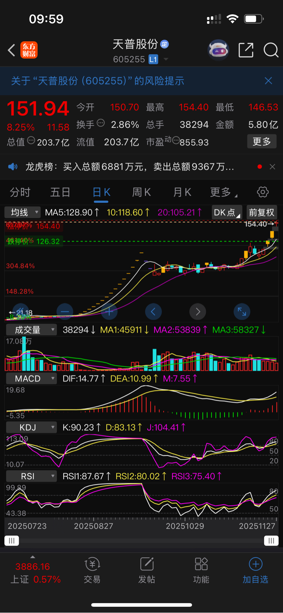Tap the speaker announcement icon
The image size is (283, 613).
pos(13,167)
